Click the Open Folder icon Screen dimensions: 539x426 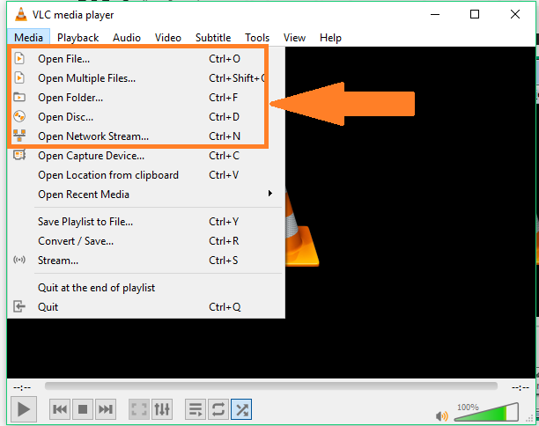click(x=19, y=97)
